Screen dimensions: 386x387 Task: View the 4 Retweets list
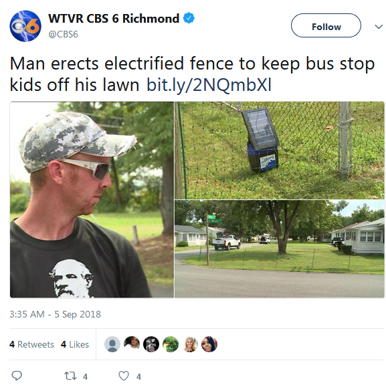pos(31,344)
